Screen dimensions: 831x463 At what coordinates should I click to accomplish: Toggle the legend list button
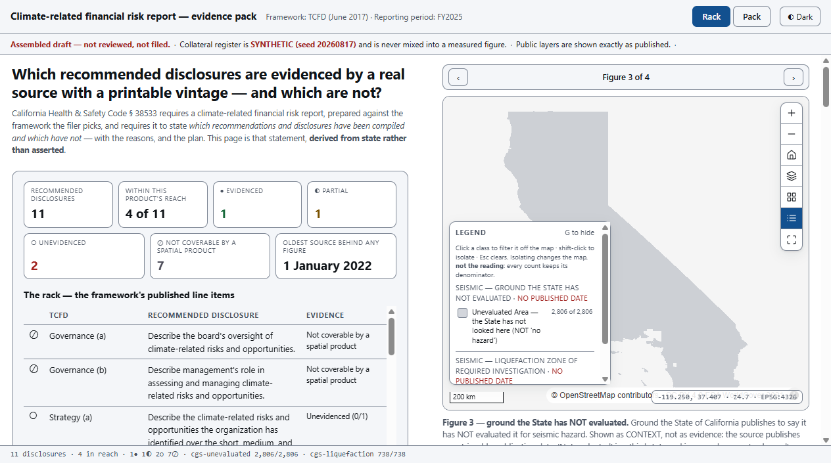coord(792,218)
